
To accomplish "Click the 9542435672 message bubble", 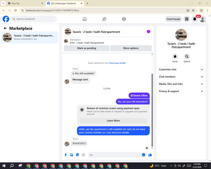I will point(79,143).
